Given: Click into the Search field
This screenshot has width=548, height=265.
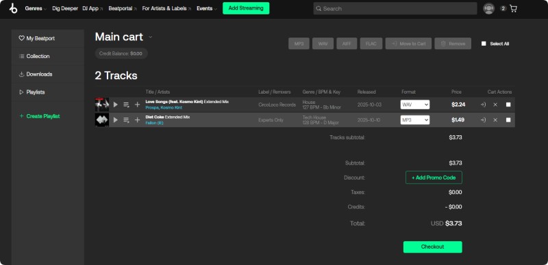Looking at the screenshot, I should [x=395, y=8].
